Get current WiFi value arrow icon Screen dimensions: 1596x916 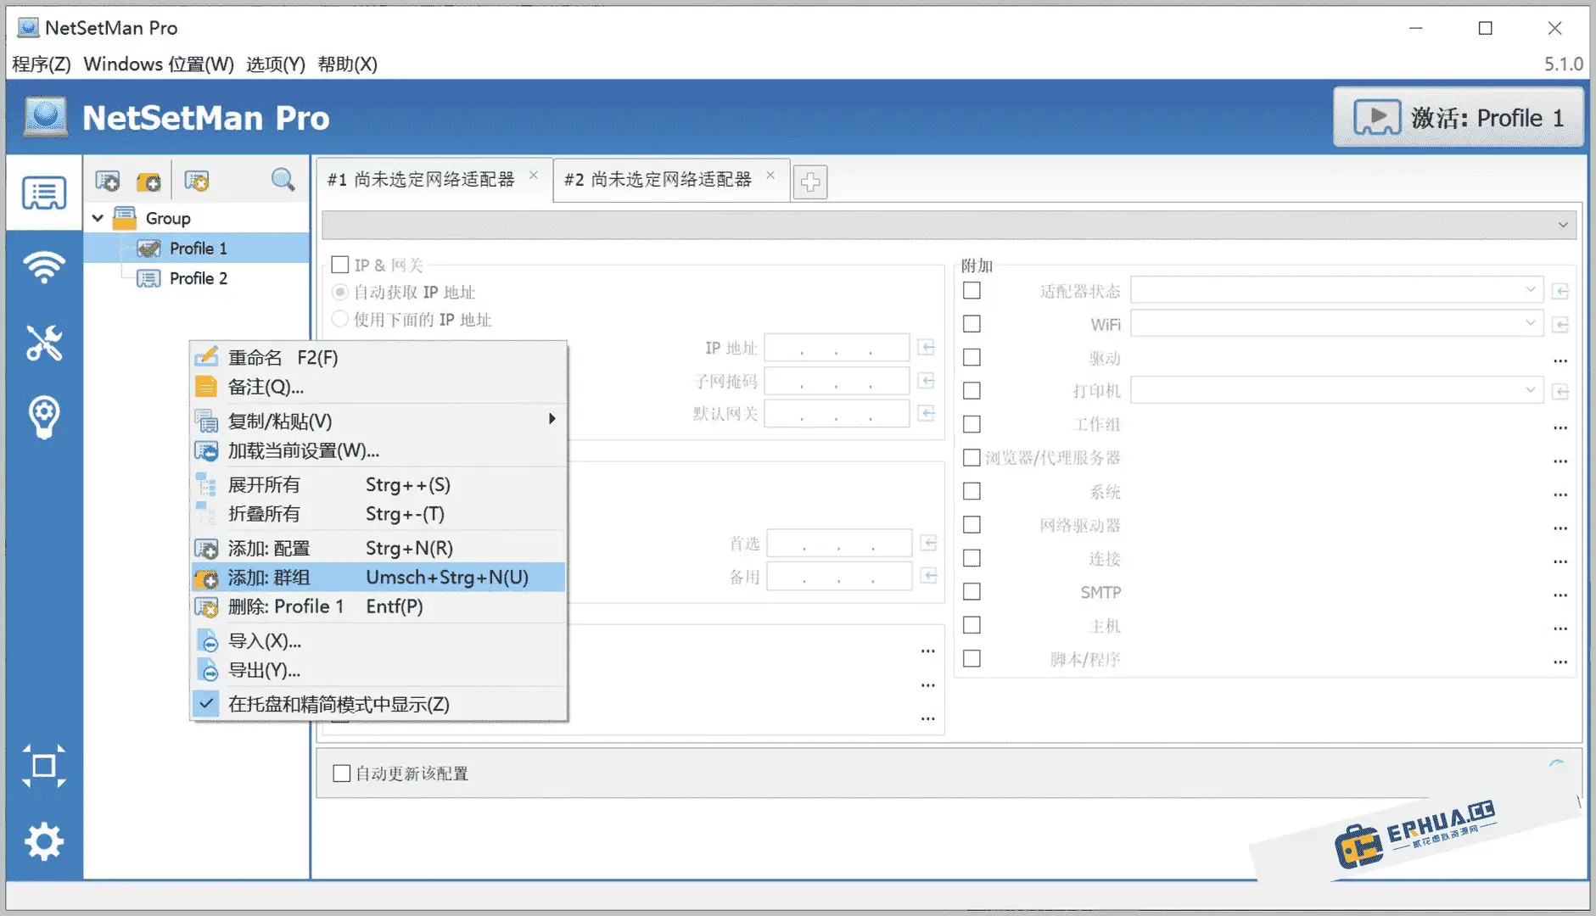point(1560,325)
